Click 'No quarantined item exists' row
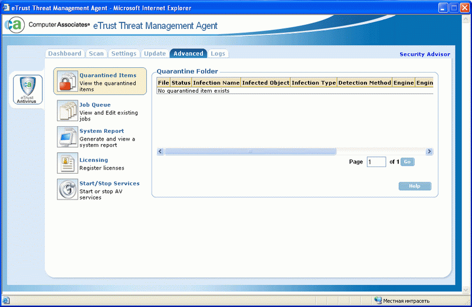Screen dimensions: 472x307 (295, 91)
